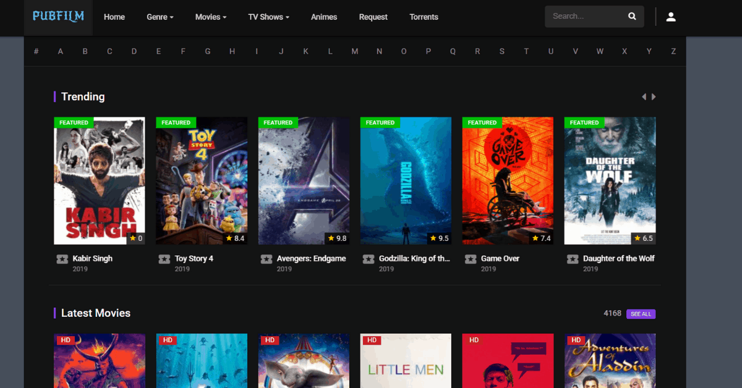
Task: Click the FEATURED badge on Toy Story 4
Action: 176,123
